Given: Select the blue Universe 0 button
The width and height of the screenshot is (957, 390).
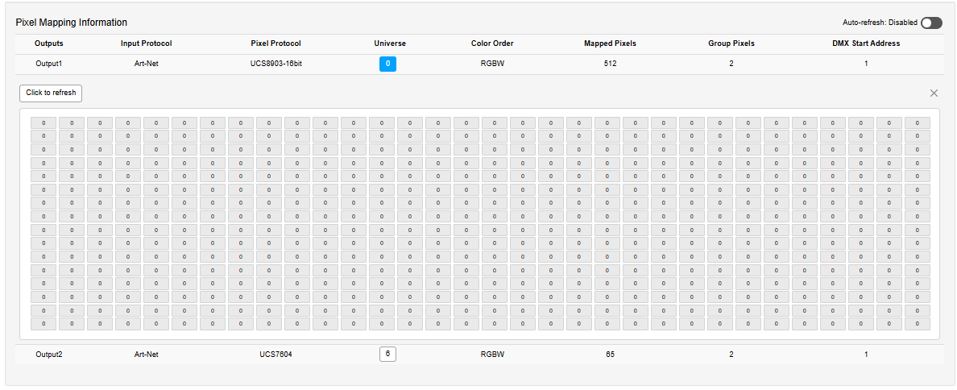Looking at the screenshot, I should pyautogui.click(x=387, y=64).
